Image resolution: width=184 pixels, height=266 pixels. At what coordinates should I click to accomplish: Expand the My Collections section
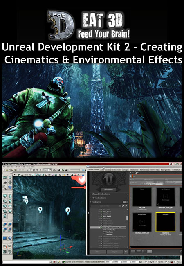pyautogui.click(x=91, y=198)
